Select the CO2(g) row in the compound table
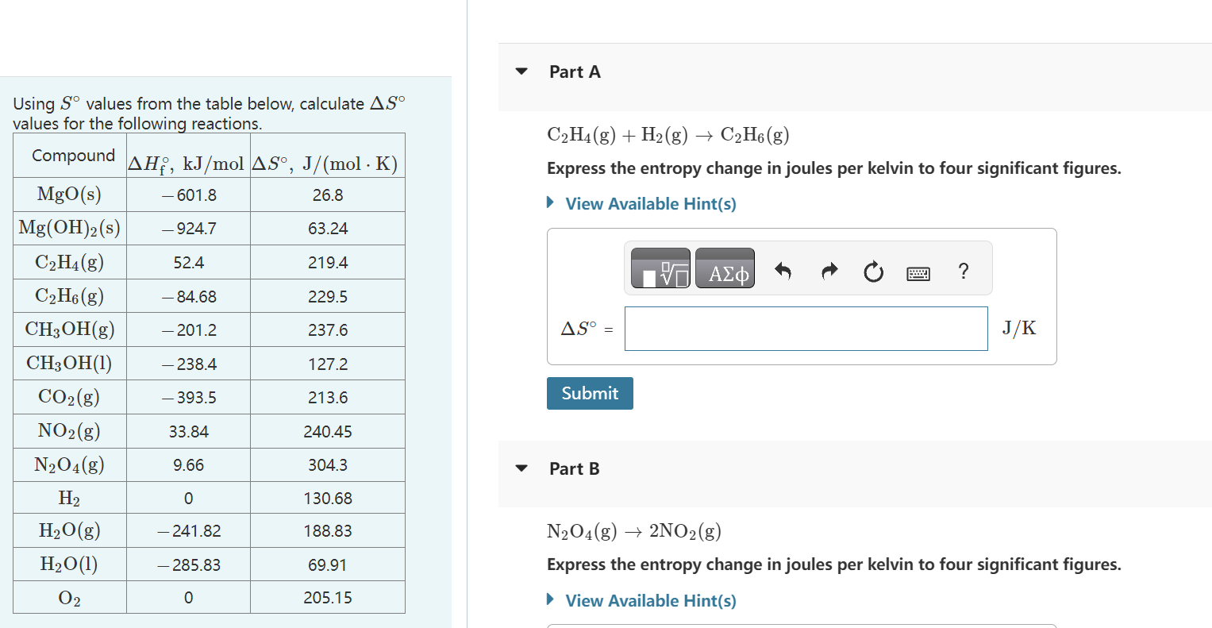 (210, 397)
